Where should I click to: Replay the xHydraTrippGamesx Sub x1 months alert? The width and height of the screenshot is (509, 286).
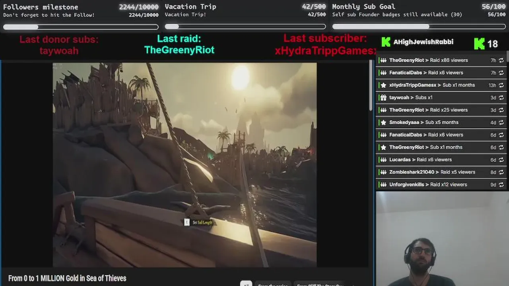501,85
